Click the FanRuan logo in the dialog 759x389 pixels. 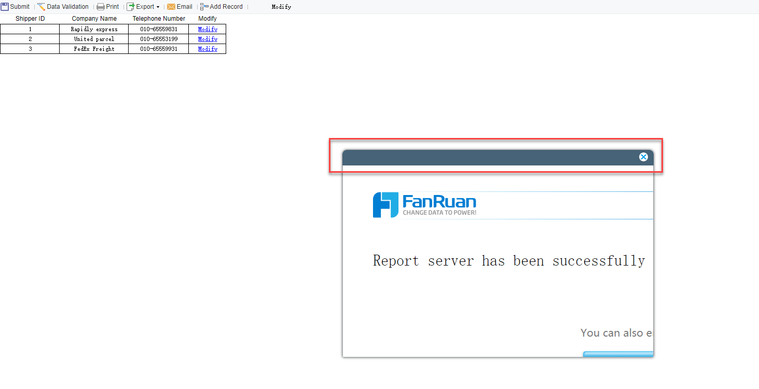pos(424,204)
